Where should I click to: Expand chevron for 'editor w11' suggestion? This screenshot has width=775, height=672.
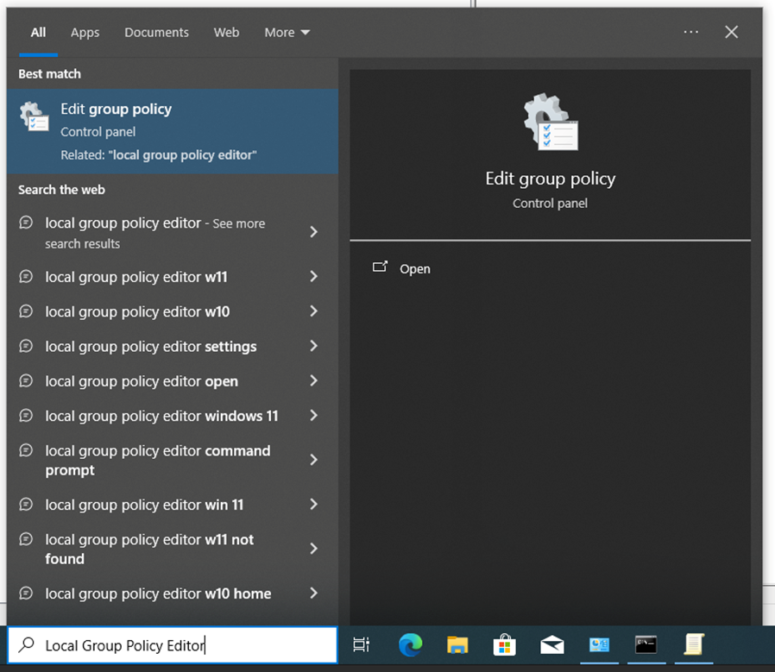pyautogui.click(x=313, y=276)
